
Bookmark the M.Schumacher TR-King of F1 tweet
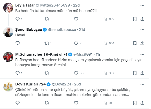click(135, 73)
